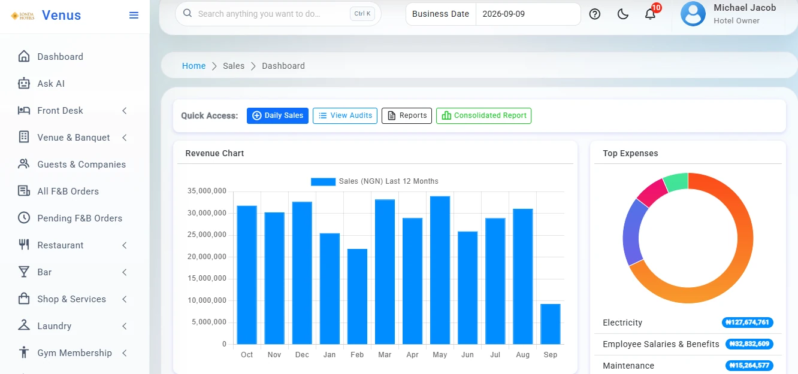Click the Maintenance amount badge ₦15,264,577
The height and width of the screenshot is (374, 798).
[x=749, y=366]
